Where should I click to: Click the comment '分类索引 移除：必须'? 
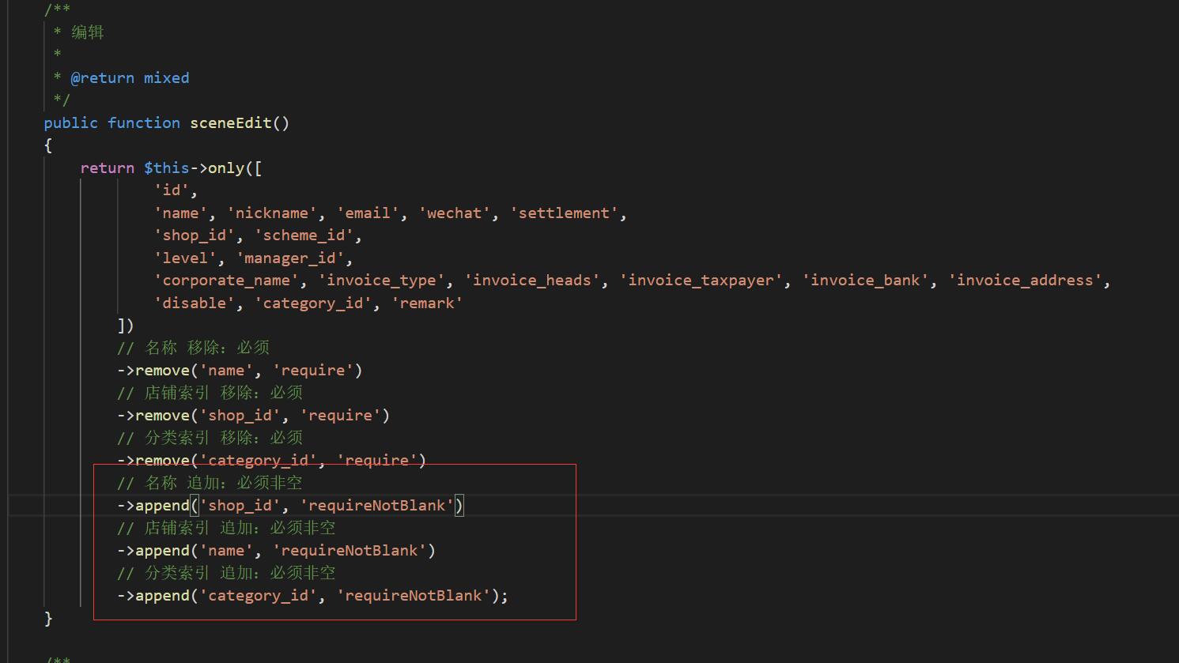pos(210,438)
